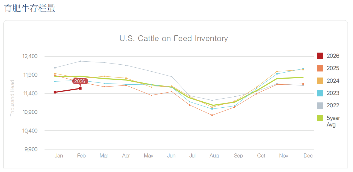Image resolution: width=353 pixels, height=172 pixels.
Task: Click the 2026 February data point marker
Action: click(x=80, y=88)
